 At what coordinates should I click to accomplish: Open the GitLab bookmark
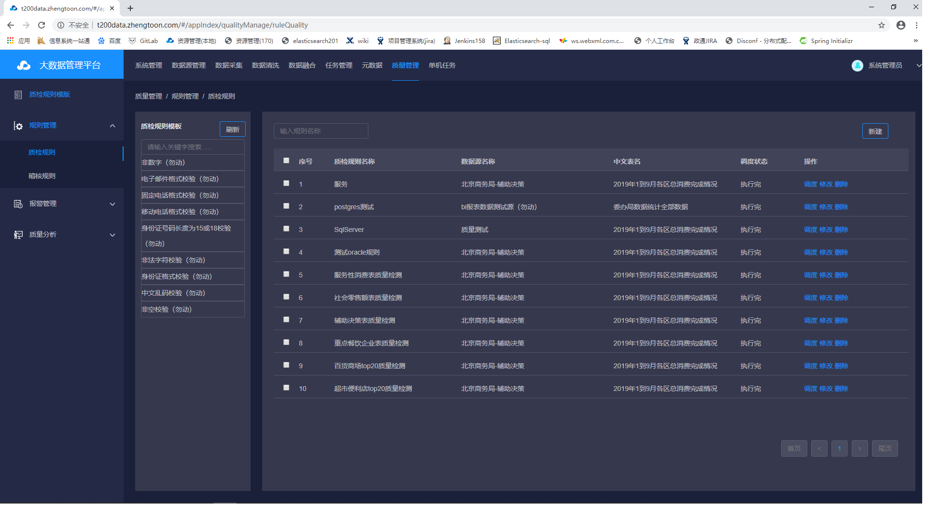coord(143,41)
